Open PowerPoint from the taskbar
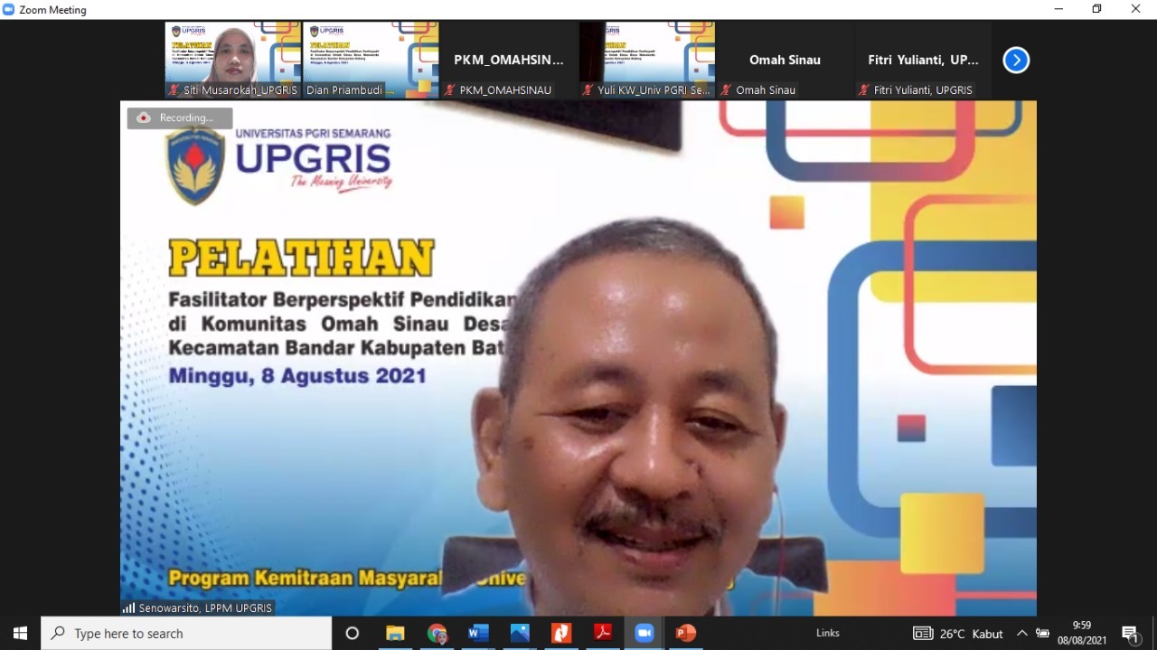The height and width of the screenshot is (650, 1157). point(685,633)
